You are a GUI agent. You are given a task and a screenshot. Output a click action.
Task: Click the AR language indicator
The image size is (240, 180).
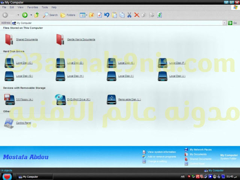click(183, 177)
